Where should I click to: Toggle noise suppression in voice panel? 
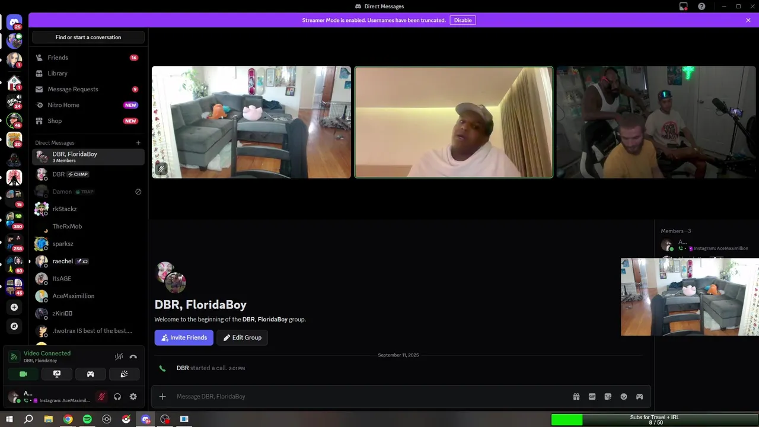click(119, 356)
